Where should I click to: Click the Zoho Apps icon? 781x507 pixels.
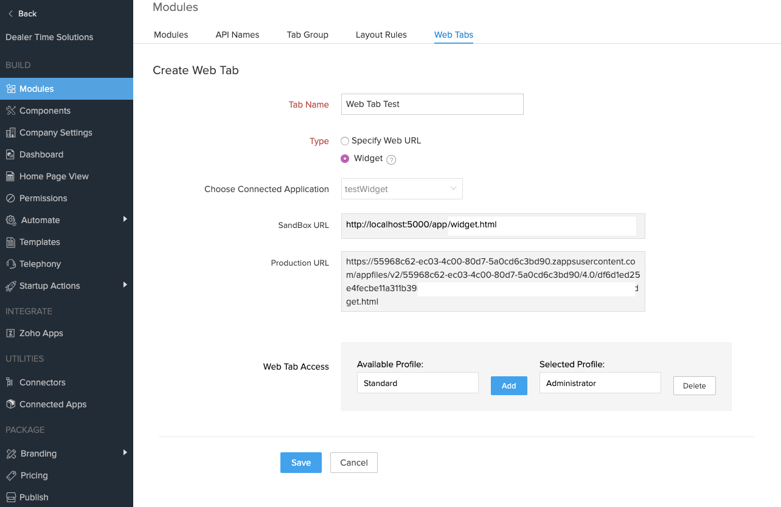[x=10, y=333]
